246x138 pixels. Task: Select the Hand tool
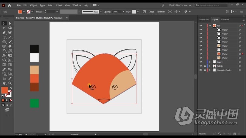(x=4, y=83)
